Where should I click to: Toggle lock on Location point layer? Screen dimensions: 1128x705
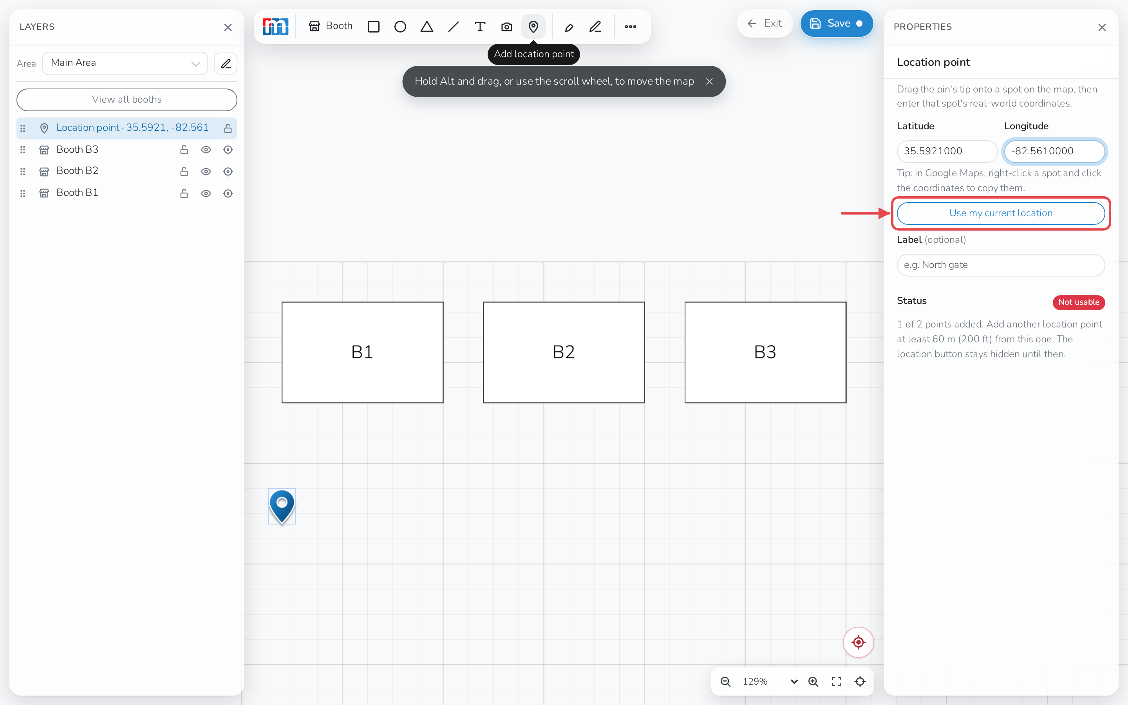point(228,128)
